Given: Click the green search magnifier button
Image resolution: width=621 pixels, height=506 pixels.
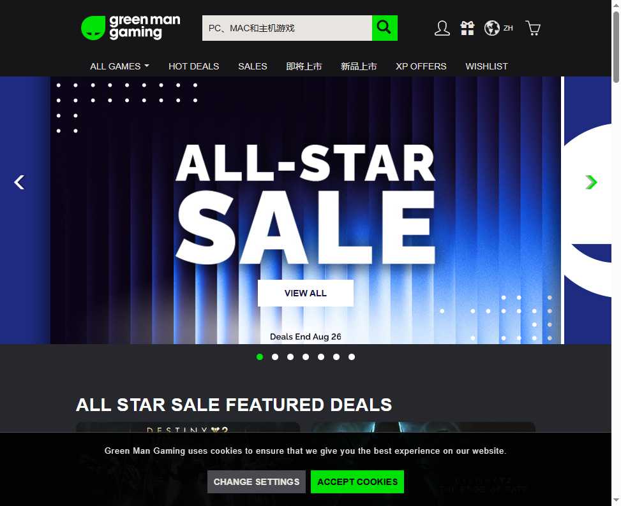Looking at the screenshot, I should tap(385, 28).
